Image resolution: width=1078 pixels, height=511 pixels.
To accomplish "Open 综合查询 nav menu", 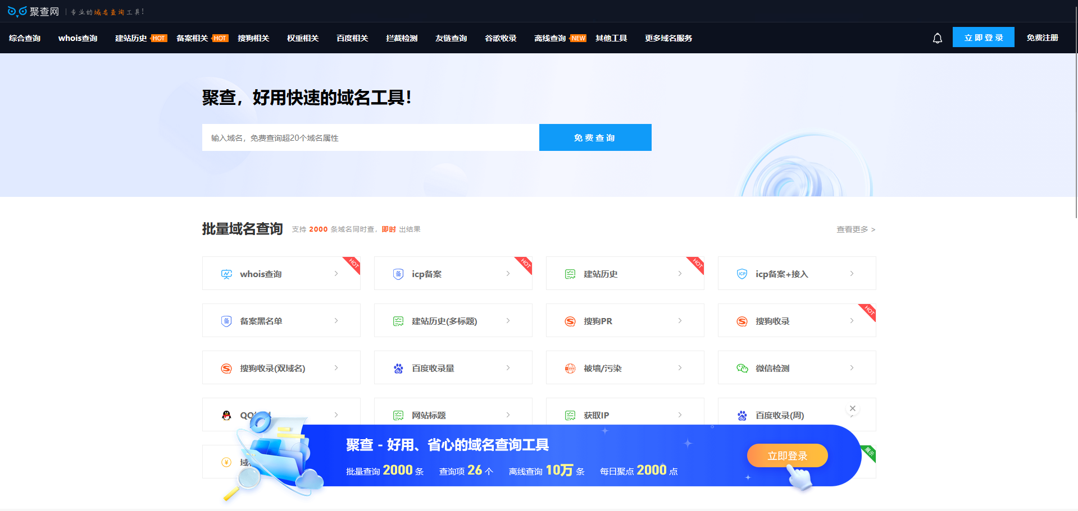I will pyautogui.click(x=25, y=38).
